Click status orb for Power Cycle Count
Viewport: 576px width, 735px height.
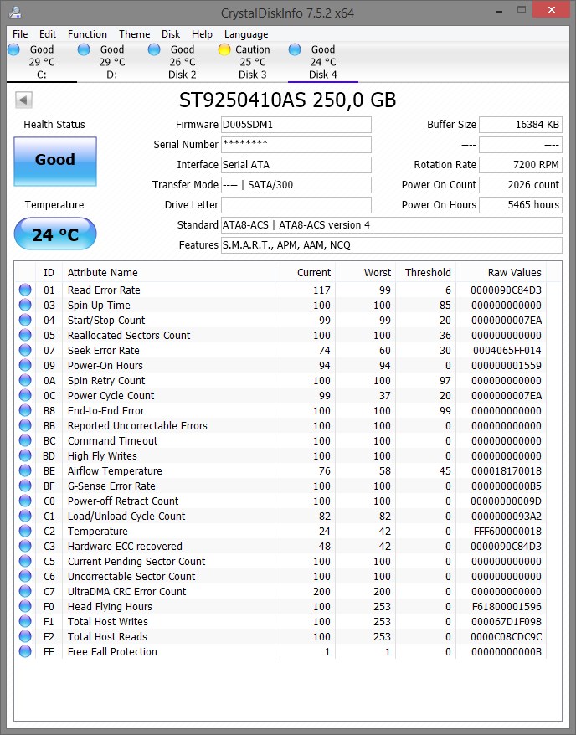(25, 395)
